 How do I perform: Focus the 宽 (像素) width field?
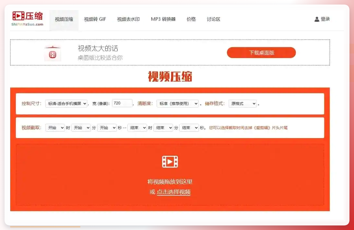(122, 103)
